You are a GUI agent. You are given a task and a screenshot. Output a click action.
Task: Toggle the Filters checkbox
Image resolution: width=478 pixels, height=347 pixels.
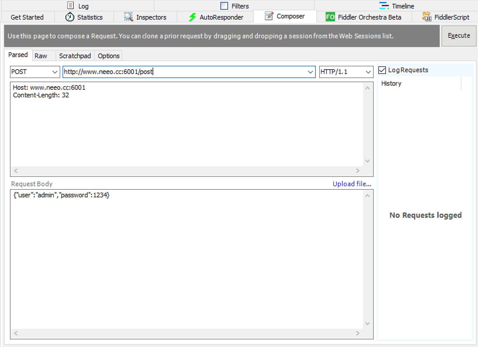coord(224,6)
